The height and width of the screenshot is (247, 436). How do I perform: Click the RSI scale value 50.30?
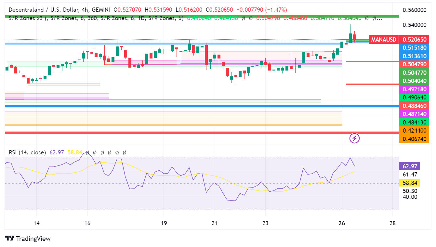[410, 191]
